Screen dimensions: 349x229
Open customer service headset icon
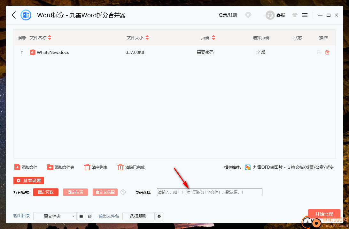click(270, 15)
